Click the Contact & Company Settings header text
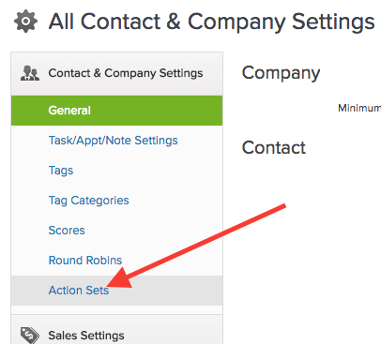The width and height of the screenshot is (381, 344). click(126, 73)
